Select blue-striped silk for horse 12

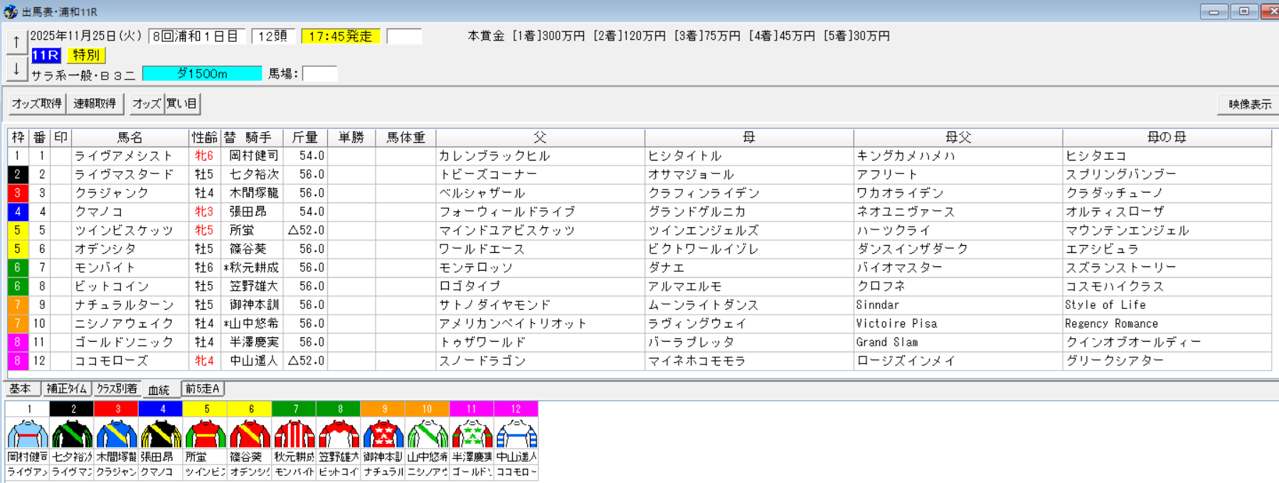516,433
